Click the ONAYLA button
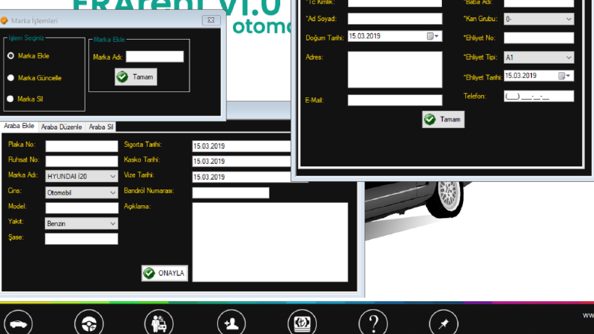The image size is (594, 334). (165, 273)
